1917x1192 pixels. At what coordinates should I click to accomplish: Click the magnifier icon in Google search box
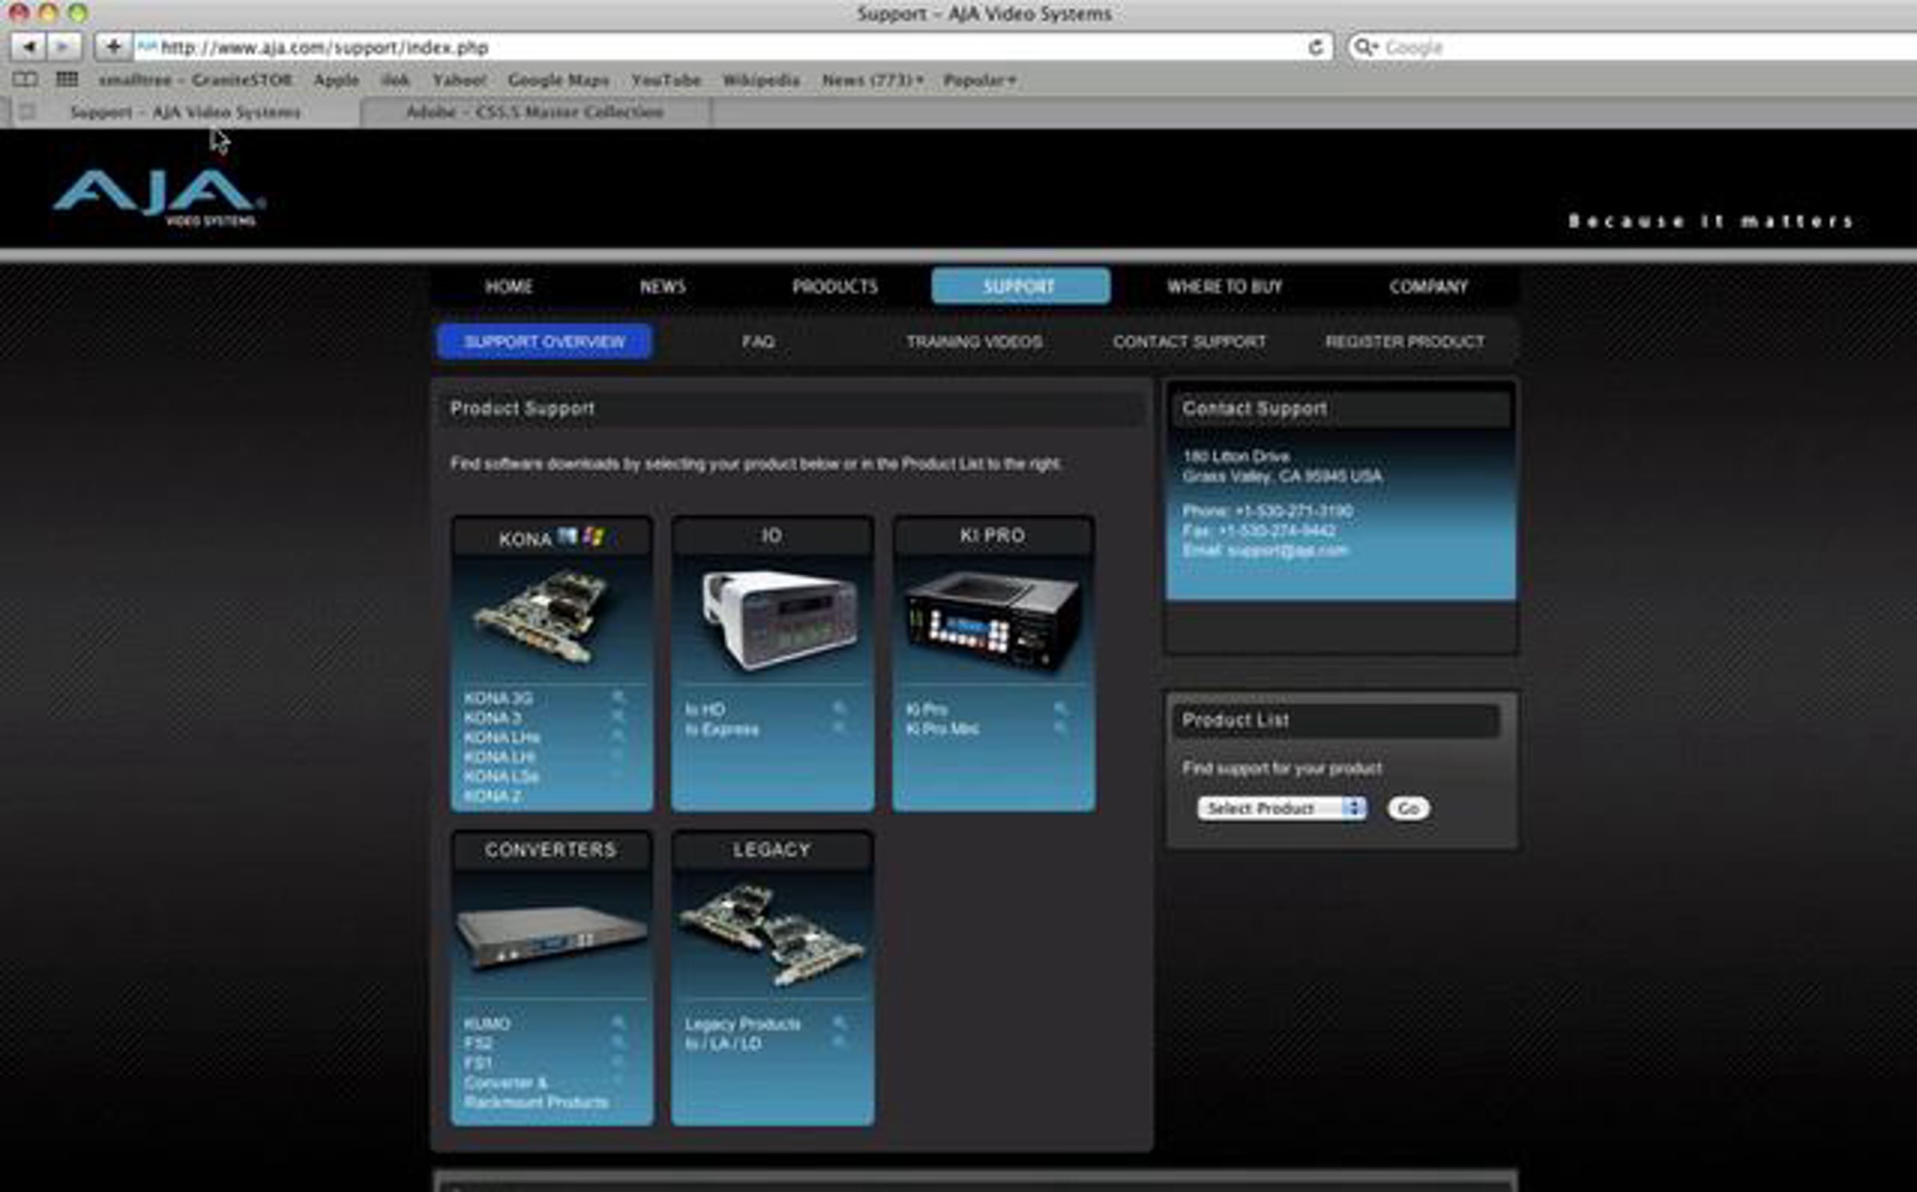pos(1364,47)
